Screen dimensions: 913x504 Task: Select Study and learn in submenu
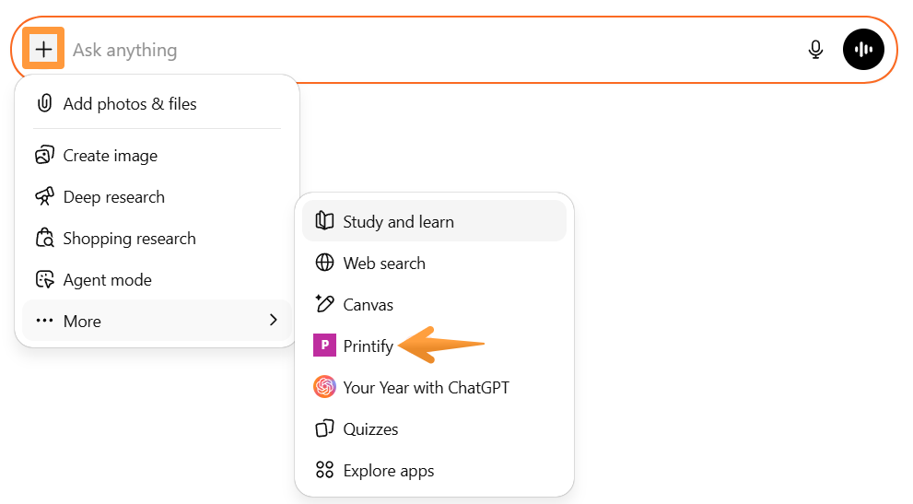pyautogui.click(x=434, y=221)
